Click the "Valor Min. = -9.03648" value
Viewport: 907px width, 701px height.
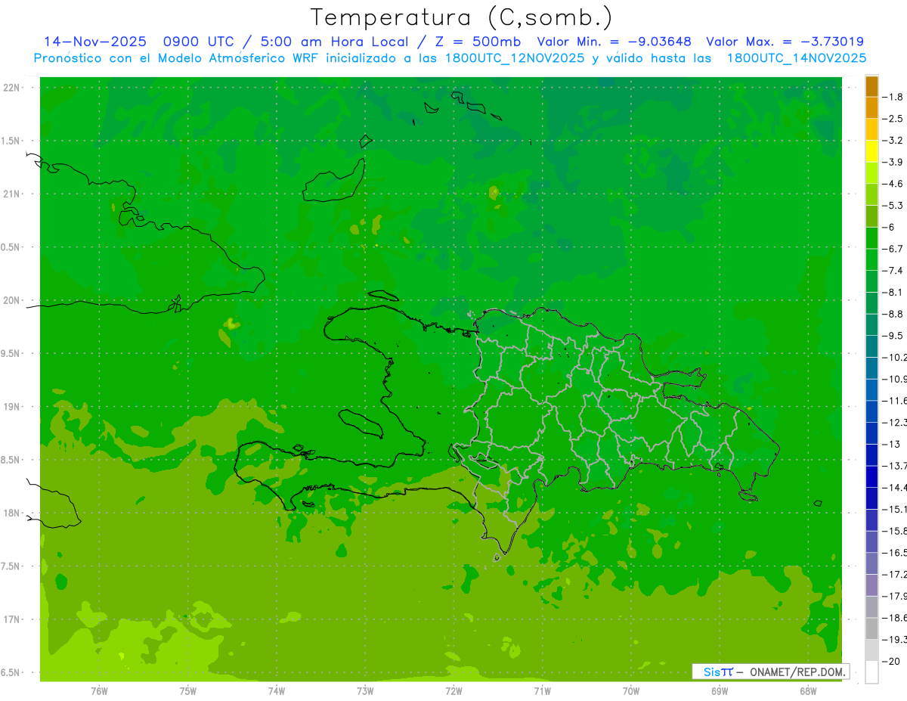[x=614, y=42]
